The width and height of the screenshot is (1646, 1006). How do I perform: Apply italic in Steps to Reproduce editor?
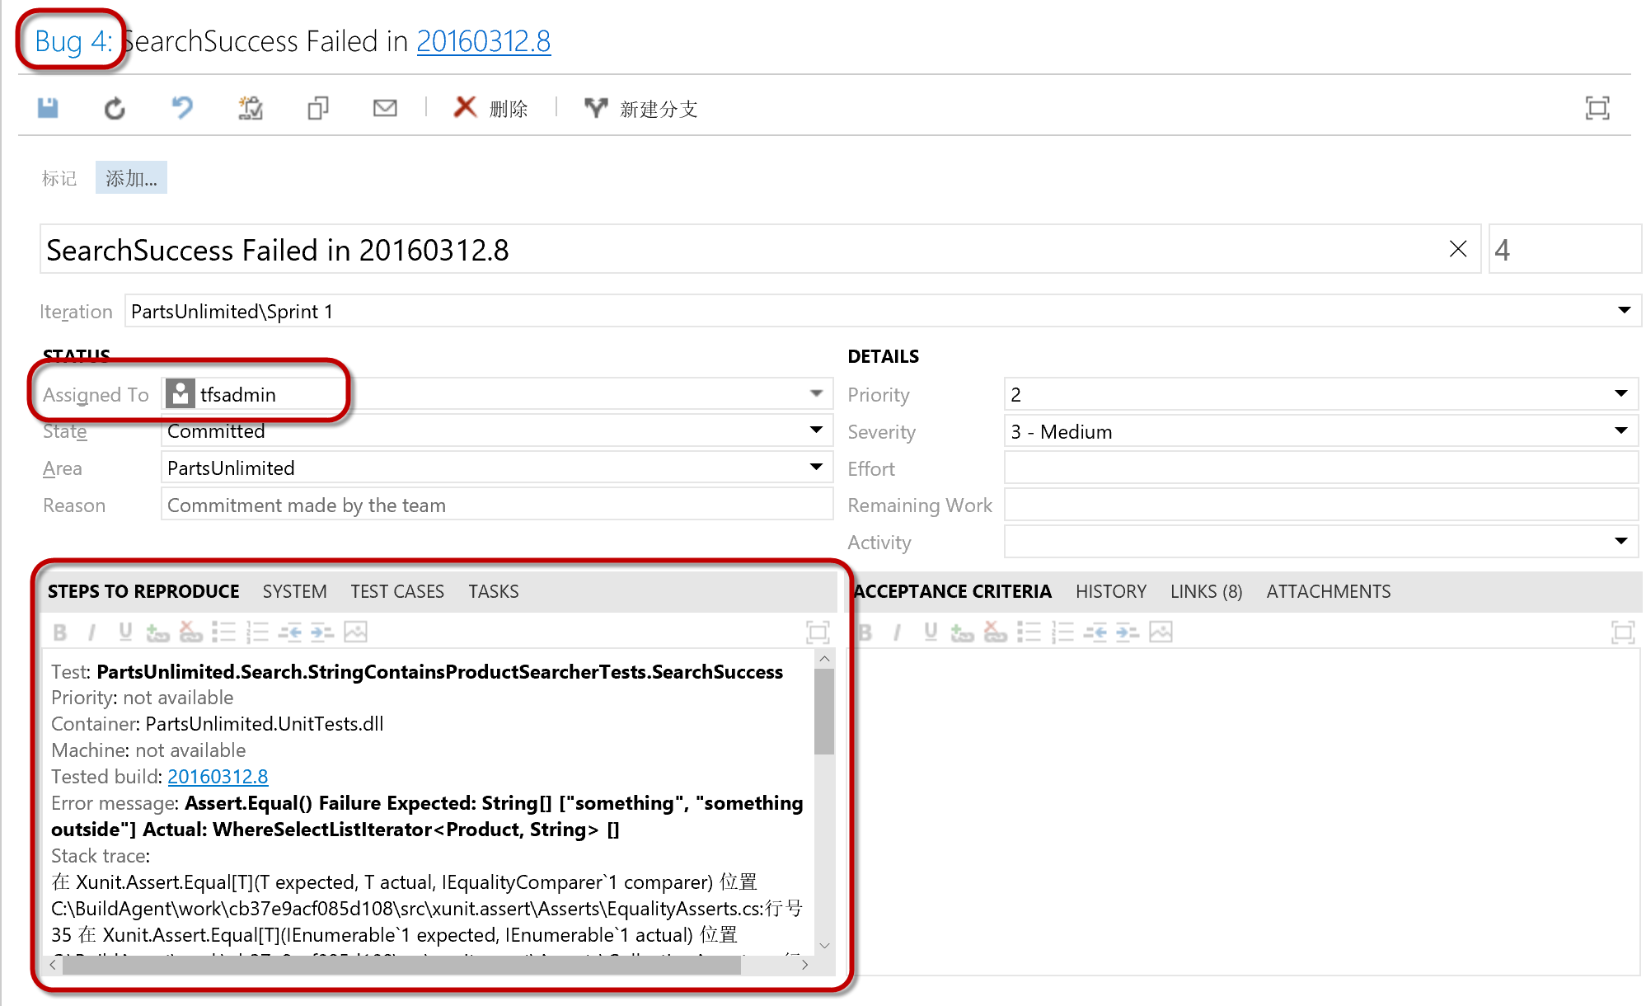click(x=91, y=632)
